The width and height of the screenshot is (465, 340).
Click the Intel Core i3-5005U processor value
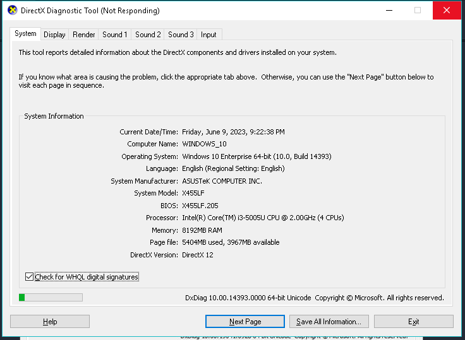(x=263, y=218)
